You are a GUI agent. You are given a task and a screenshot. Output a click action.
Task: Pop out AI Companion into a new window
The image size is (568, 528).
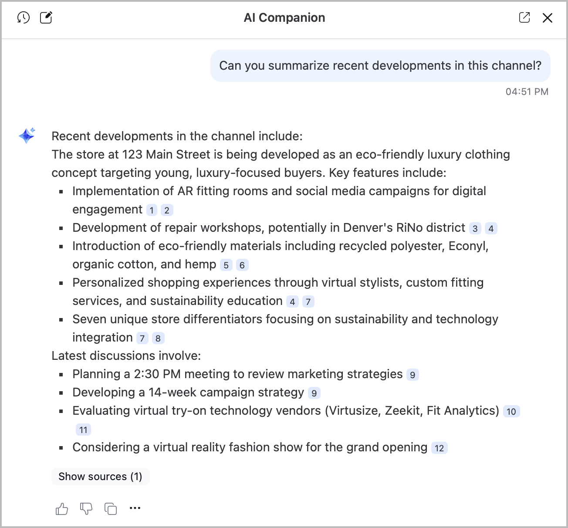(x=524, y=17)
